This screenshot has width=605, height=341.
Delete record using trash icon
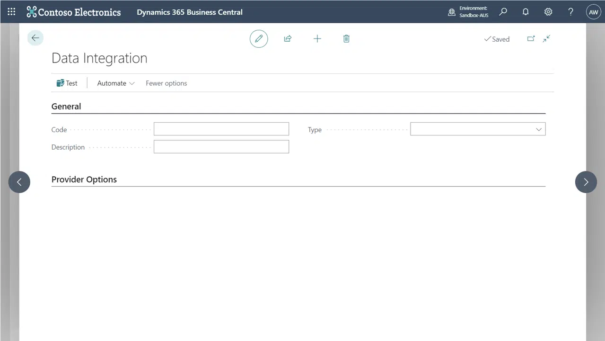(x=346, y=39)
